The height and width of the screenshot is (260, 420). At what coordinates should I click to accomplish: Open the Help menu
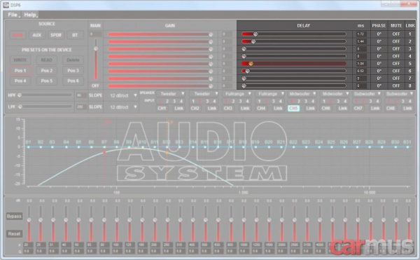tap(30, 15)
